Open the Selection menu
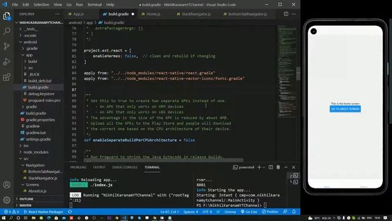Screen dimensions: 392x221 [41, 4]
